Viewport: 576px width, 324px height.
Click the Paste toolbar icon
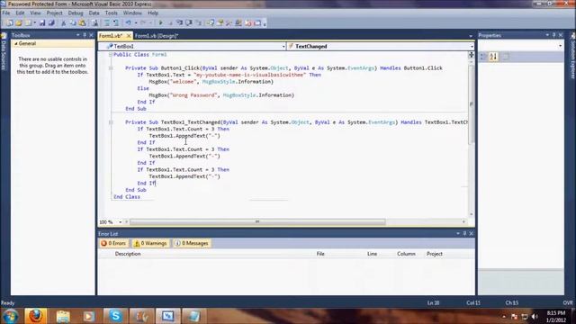82,23
